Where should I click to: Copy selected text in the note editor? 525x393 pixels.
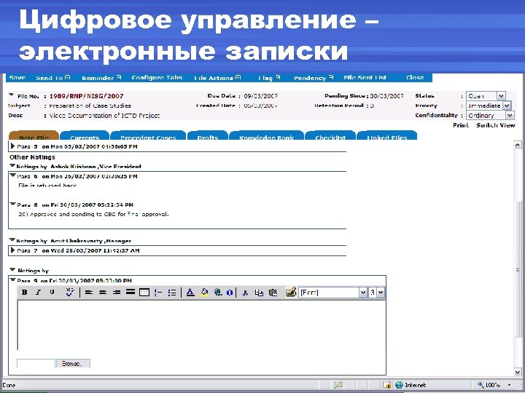coord(259,293)
